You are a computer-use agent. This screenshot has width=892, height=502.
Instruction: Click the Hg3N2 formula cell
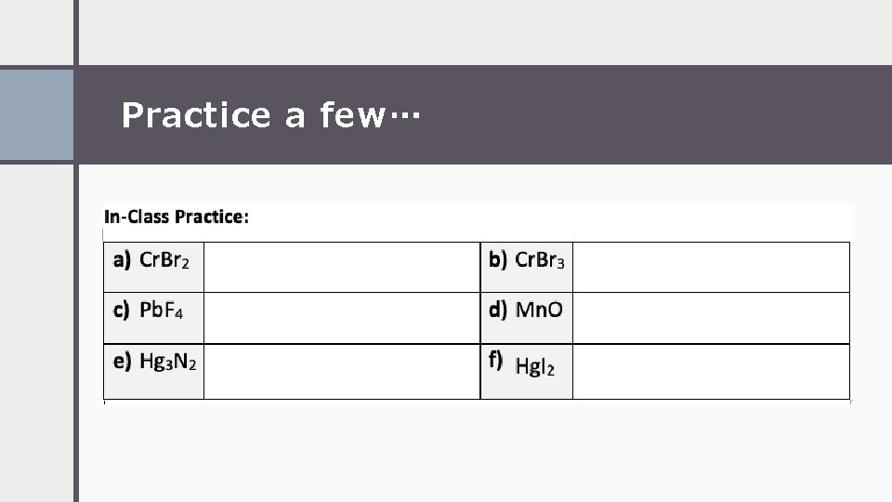[153, 372]
